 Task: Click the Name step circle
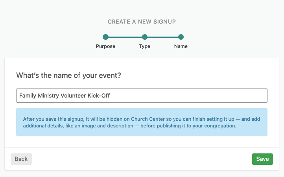point(181,37)
